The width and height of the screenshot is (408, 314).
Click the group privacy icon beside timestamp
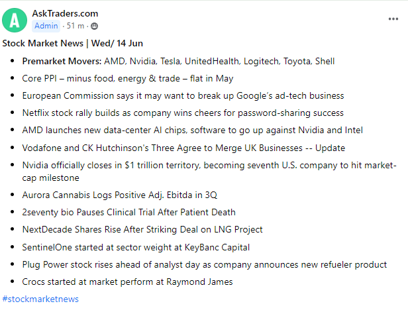94,26
